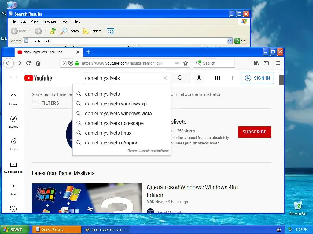Open the YouTube guide hamburger menu
Screen dimensions: 313x234
(13, 78)
